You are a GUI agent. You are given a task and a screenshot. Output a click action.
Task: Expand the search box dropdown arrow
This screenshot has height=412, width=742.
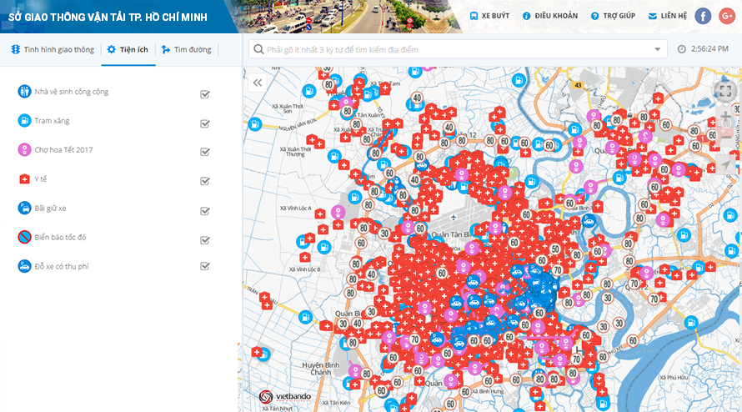pos(657,49)
